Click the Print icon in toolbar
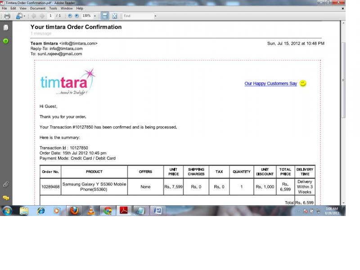This screenshot has height=270, width=360. click(x=7, y=16)
